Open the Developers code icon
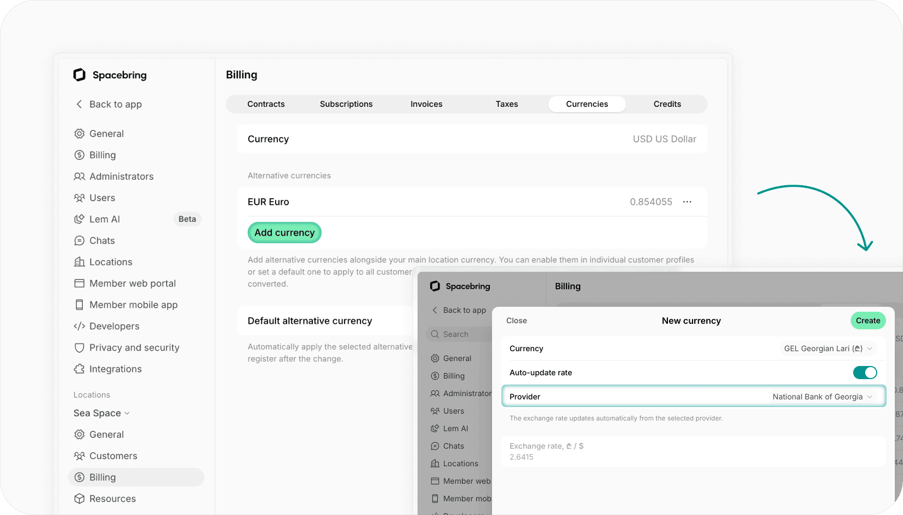 point(79,326)
